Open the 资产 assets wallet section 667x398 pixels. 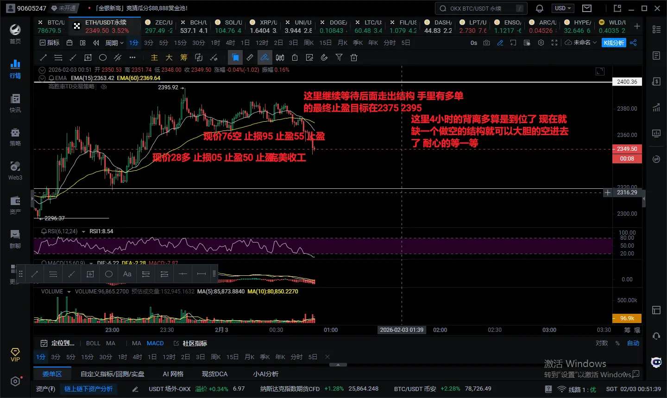tap(15, 205)
